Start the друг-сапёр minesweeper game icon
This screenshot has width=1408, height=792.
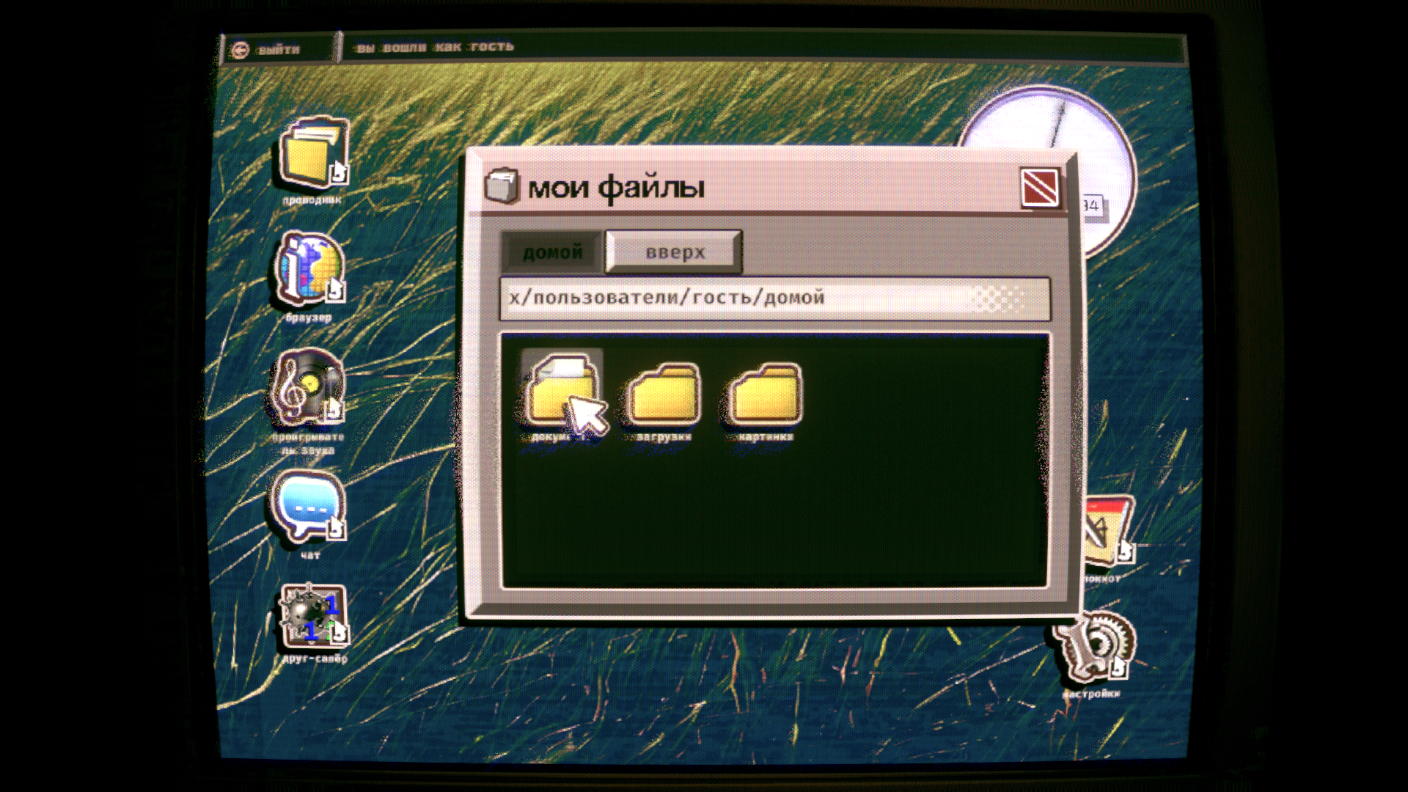coord(313,617)
